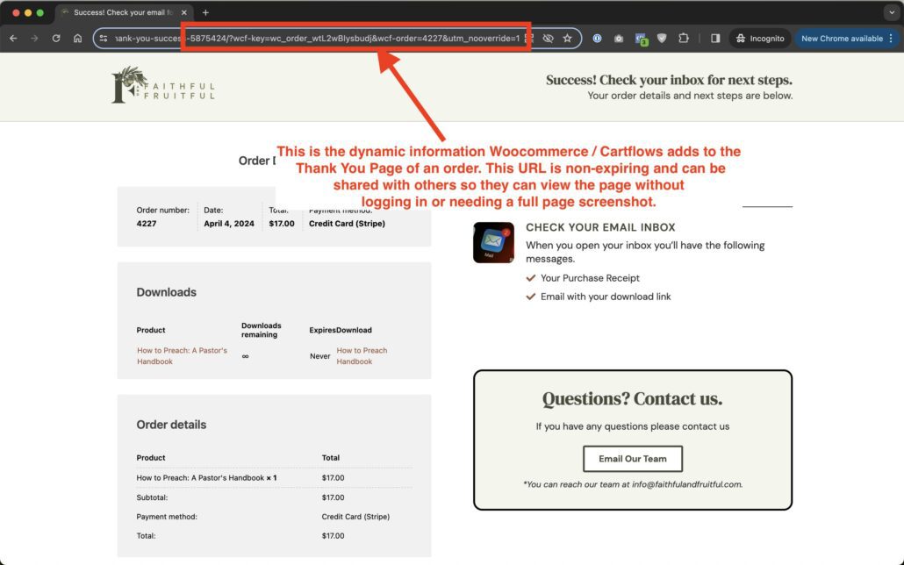Open the shield extension icon
This screenshot has width=904, height=565.
point(662,39)
